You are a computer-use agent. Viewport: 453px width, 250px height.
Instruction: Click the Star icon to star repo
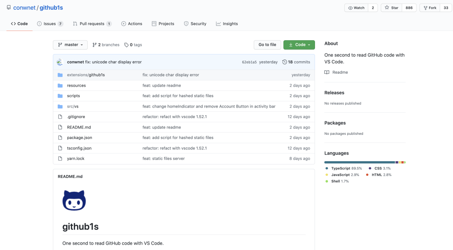386,8
